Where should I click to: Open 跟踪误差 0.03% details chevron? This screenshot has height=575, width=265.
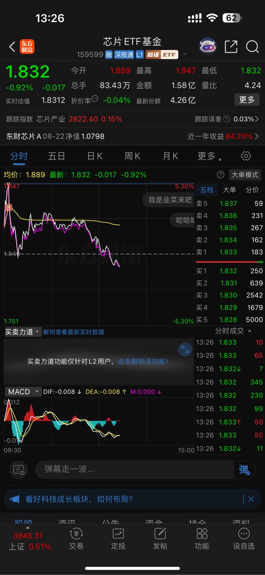257,119
